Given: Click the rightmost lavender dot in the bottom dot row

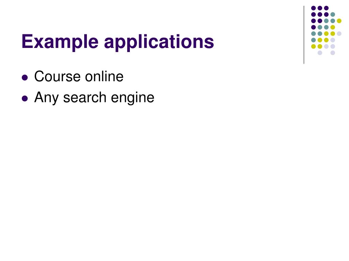Looking at the screenshot, I should point(333,53).
